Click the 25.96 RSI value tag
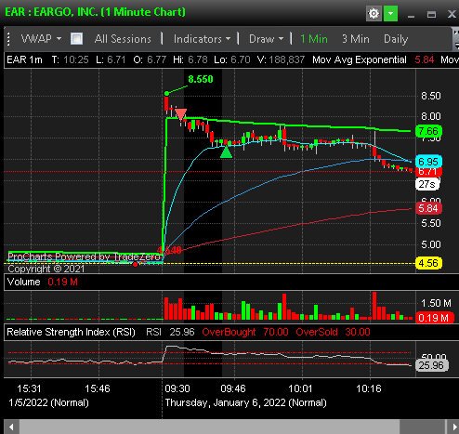The image size is (459, 434). click(x=431, y=365)
